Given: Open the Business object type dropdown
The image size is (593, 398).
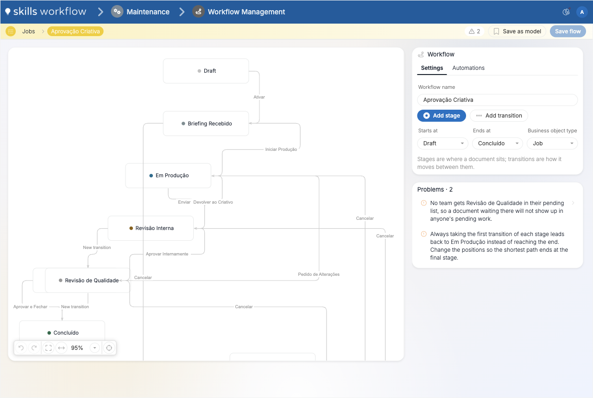Looking at the screenshot, I should point(552,143).
